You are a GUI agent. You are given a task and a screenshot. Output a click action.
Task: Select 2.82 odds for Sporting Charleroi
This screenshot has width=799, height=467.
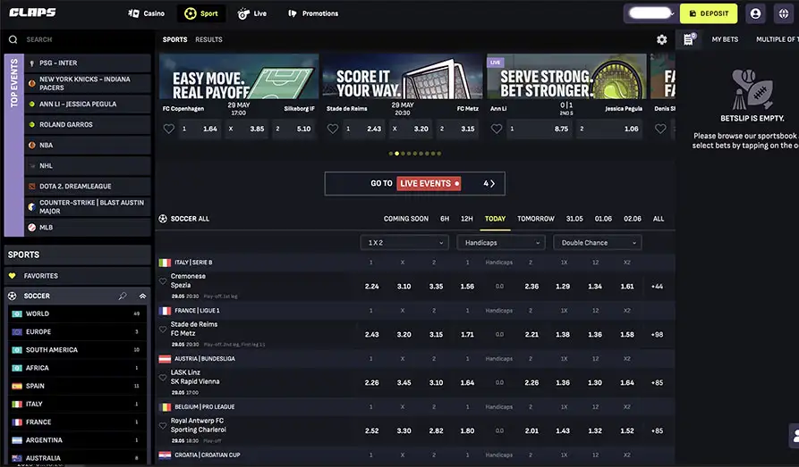437,431
